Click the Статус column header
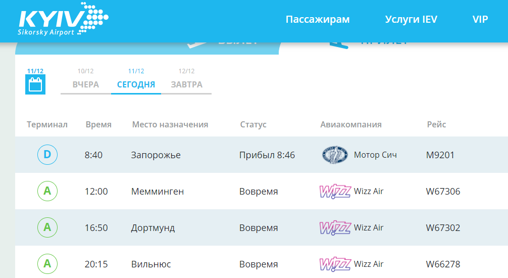Screen dimensions: 508x278 coord(253,124)
